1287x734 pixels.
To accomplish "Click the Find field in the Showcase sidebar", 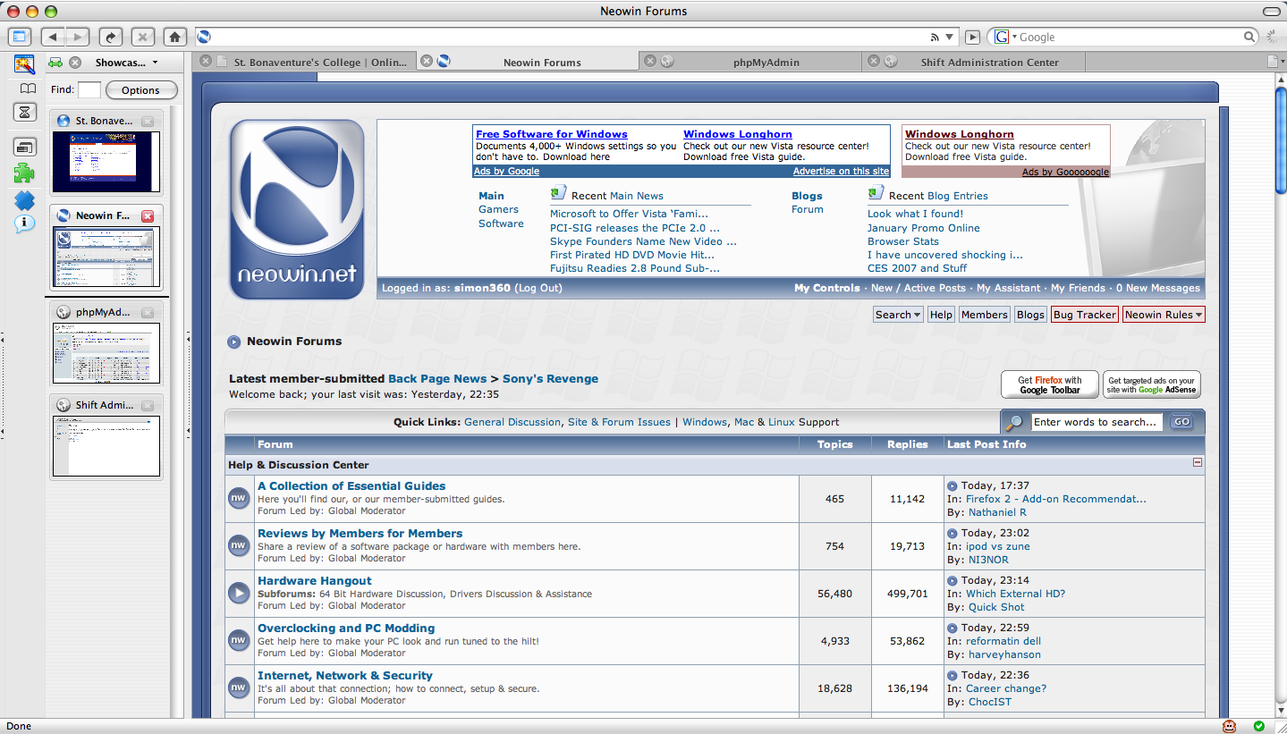I will (x=89, y=90).
